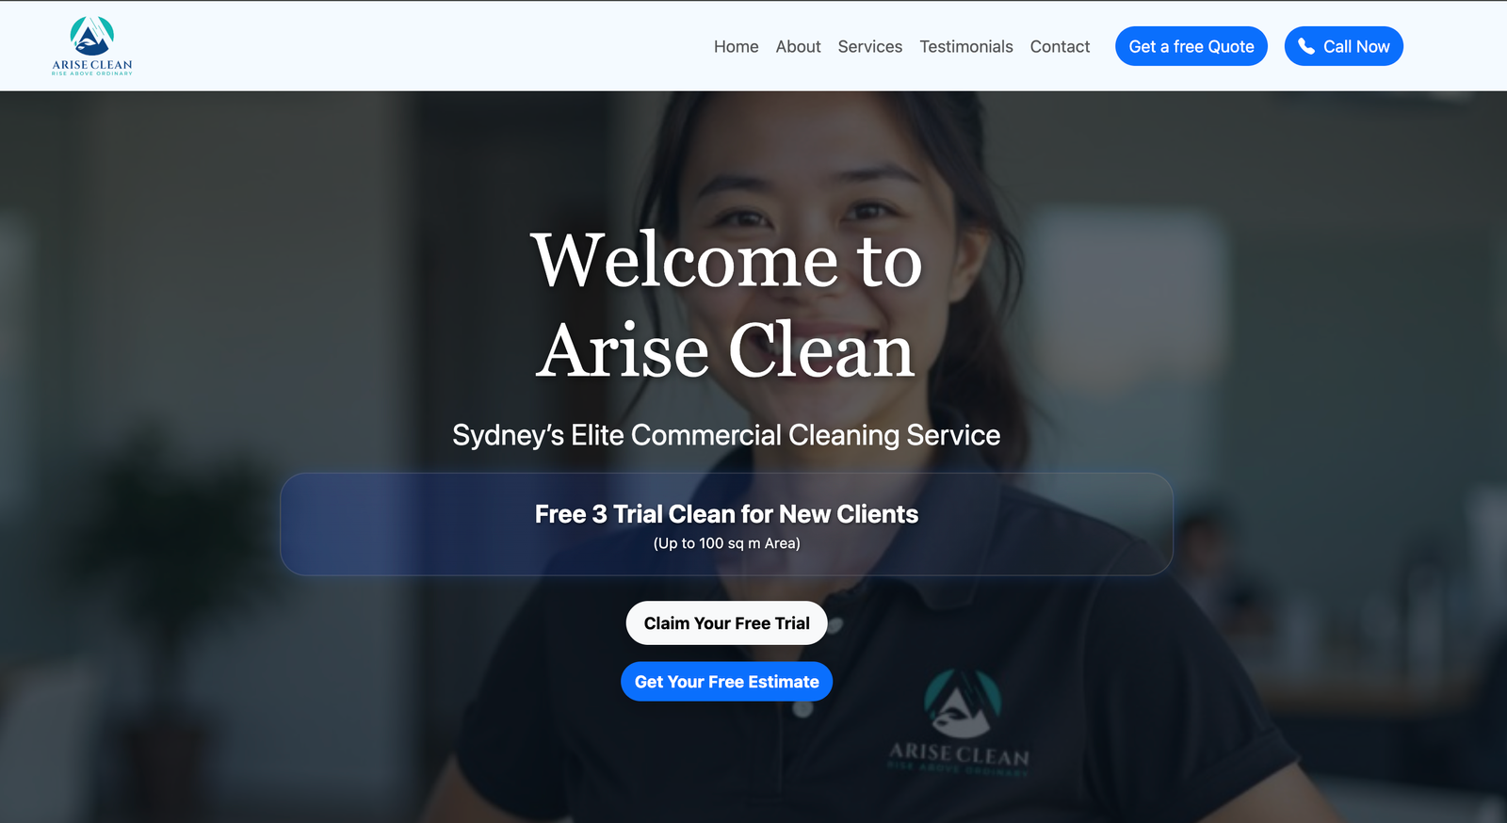Click the Free 3 Trial Clean banner
This screenshot has width=1507, height=823.
pyautogui.click(x=726, y=524)
